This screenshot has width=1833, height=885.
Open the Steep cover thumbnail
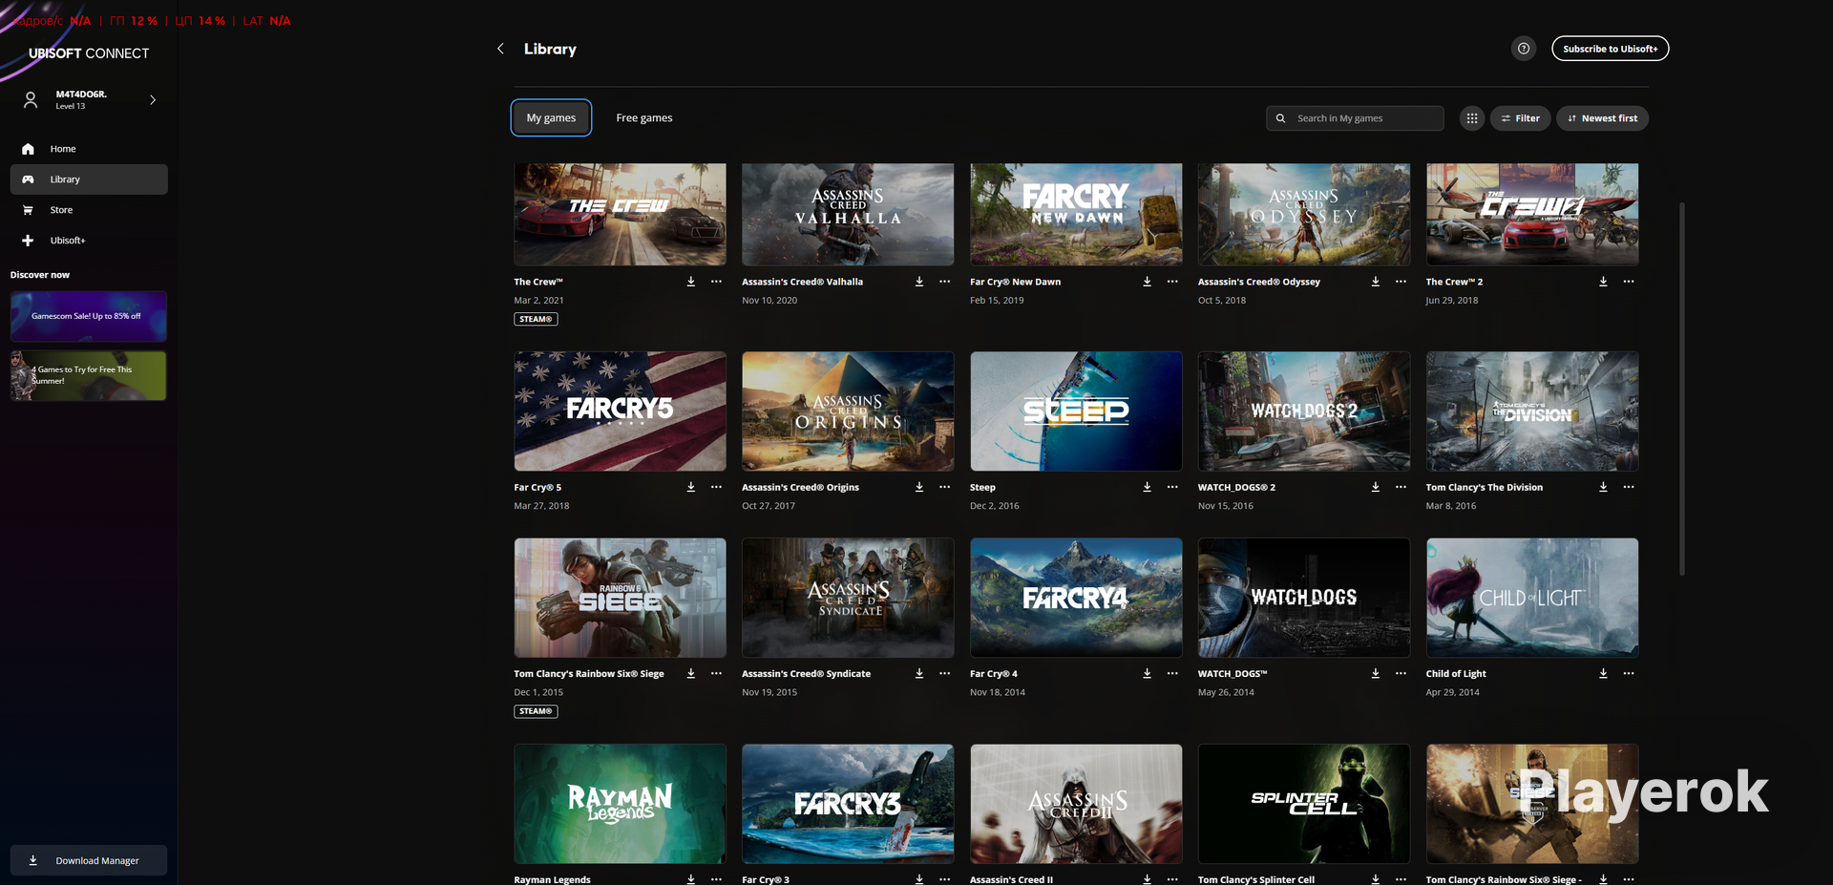tap(1076, 411)
